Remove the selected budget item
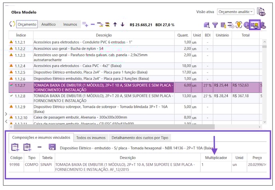 (x=93, y=24)
